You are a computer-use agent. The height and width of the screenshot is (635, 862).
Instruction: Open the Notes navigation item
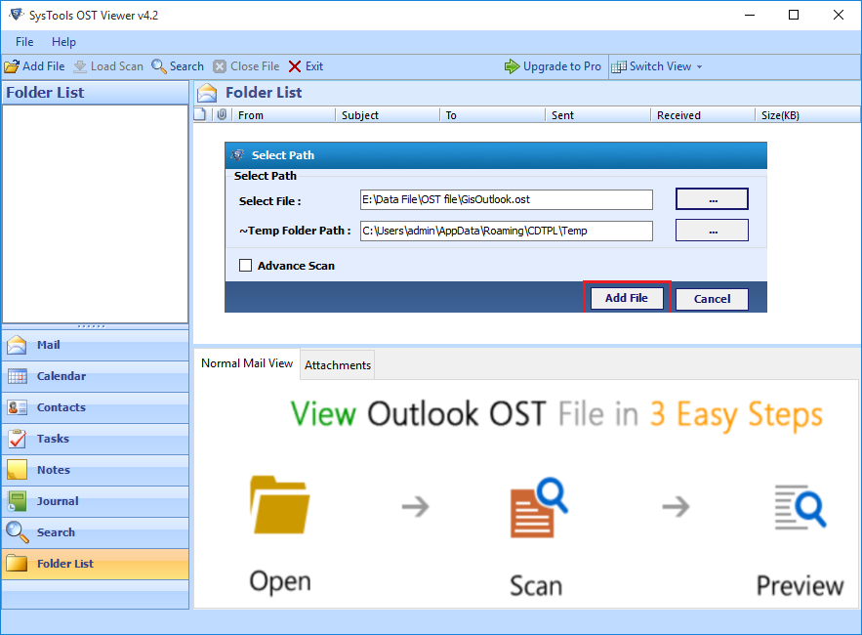(96, 470)
